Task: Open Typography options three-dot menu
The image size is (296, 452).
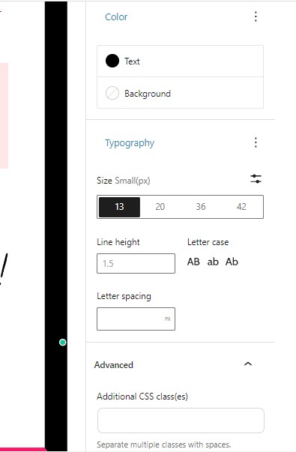Action: tap(256, 142)
